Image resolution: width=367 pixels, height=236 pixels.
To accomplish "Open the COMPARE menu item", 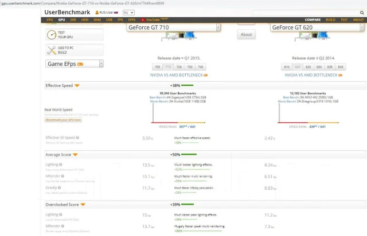I will [313, 20].
